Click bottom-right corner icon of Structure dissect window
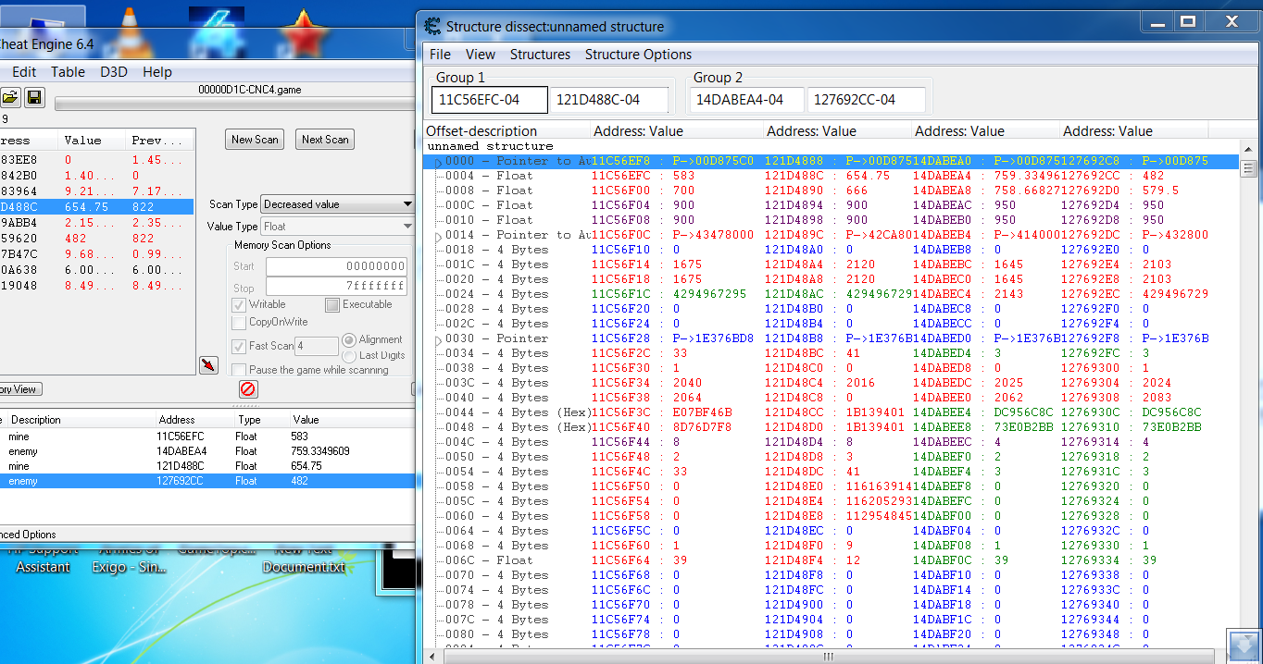 point(1242,646)
